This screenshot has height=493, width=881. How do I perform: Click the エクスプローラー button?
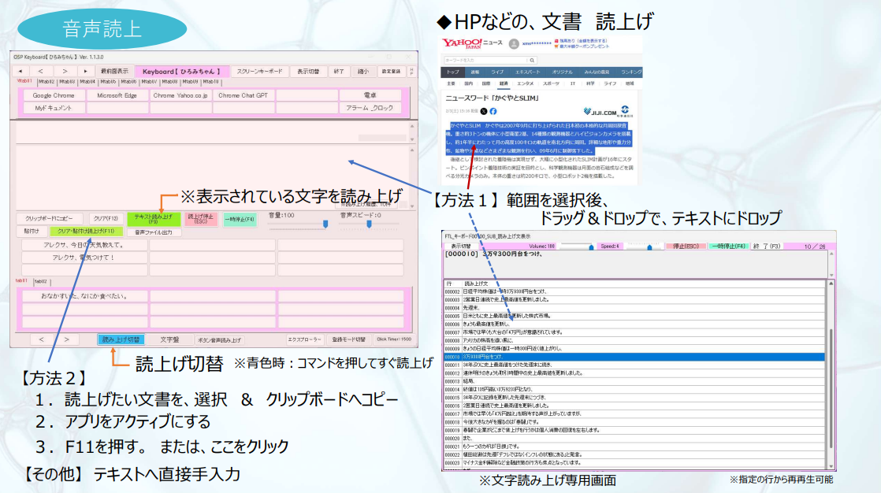coord(304,339)
